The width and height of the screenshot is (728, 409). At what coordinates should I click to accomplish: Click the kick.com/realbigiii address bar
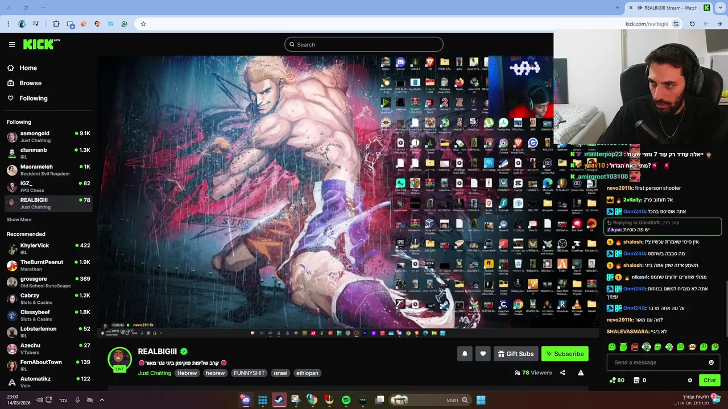coord(647,24)
